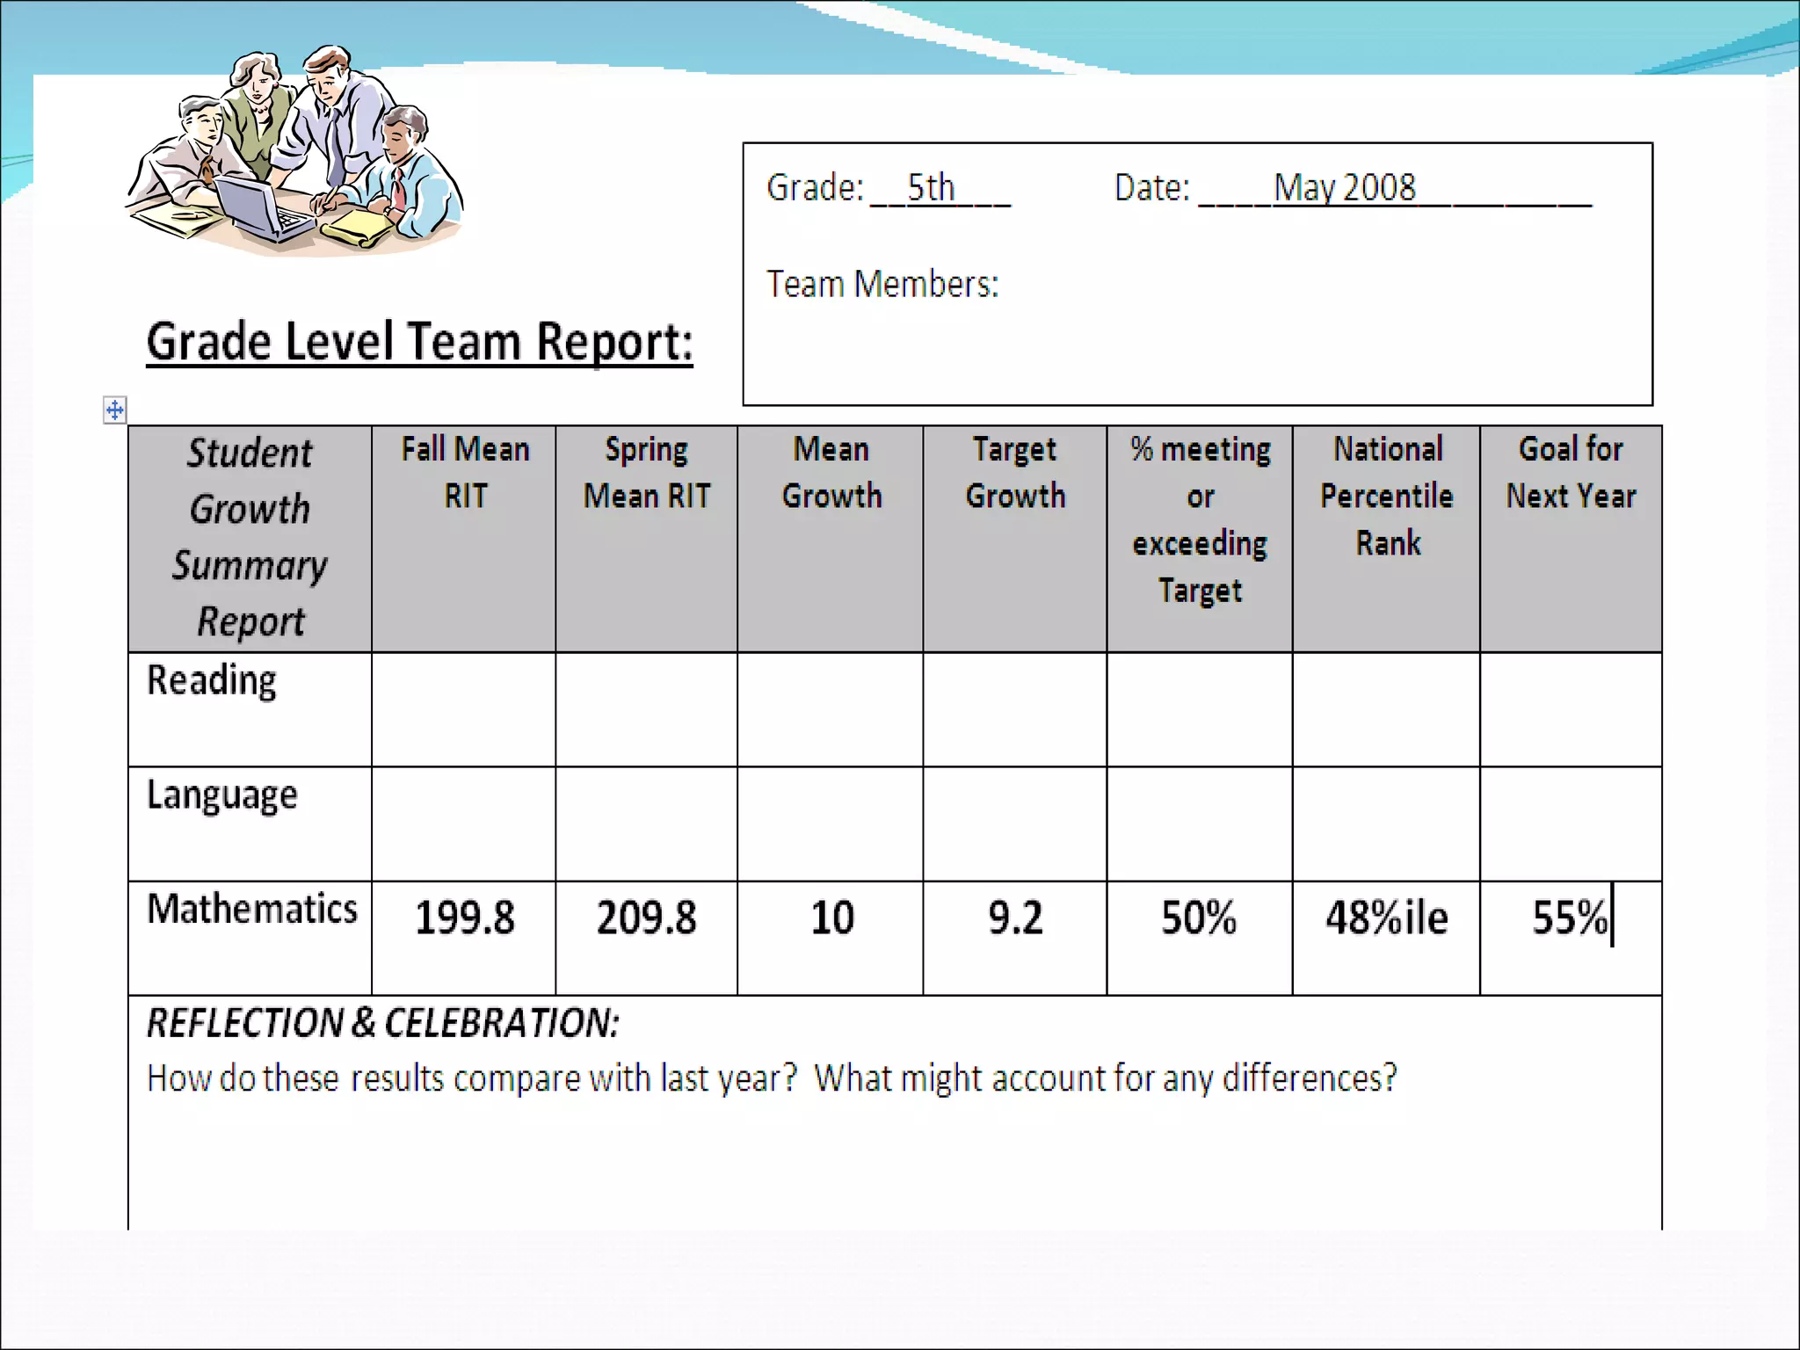Image resolution: width=1800 pixels, height=1350 pixels.
Task: Click the May 2008 date field
Action: click(1345, 188)
